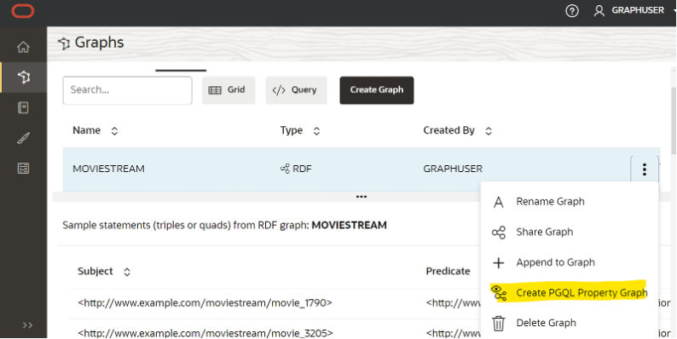The height and width of the screenshot is (339, 677).
Task: Click the Graphs page title icon
Action: 64,43
